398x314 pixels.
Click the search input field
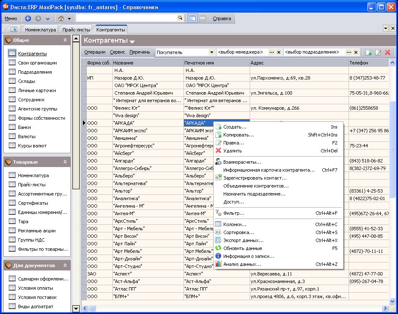pyautogui.click(x=126, y=18)
